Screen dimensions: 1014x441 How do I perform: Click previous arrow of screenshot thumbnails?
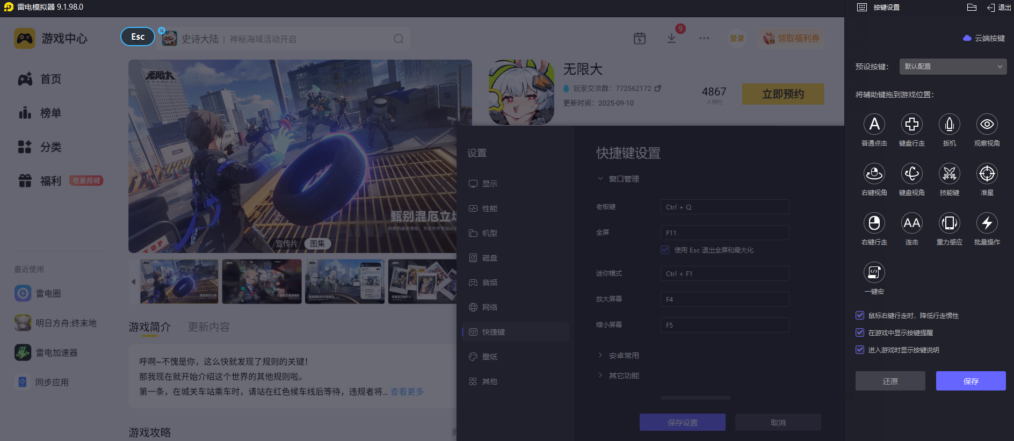pos(133,281)
